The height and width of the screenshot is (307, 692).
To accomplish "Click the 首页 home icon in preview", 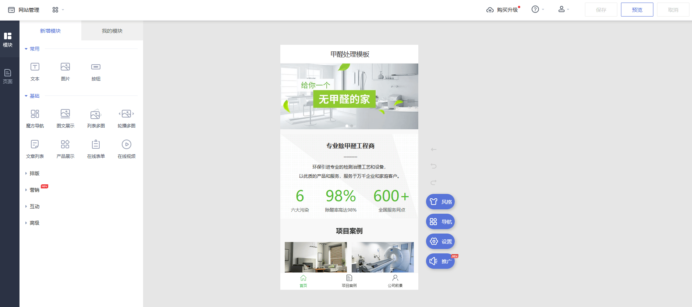I will [x=303, y=278].
